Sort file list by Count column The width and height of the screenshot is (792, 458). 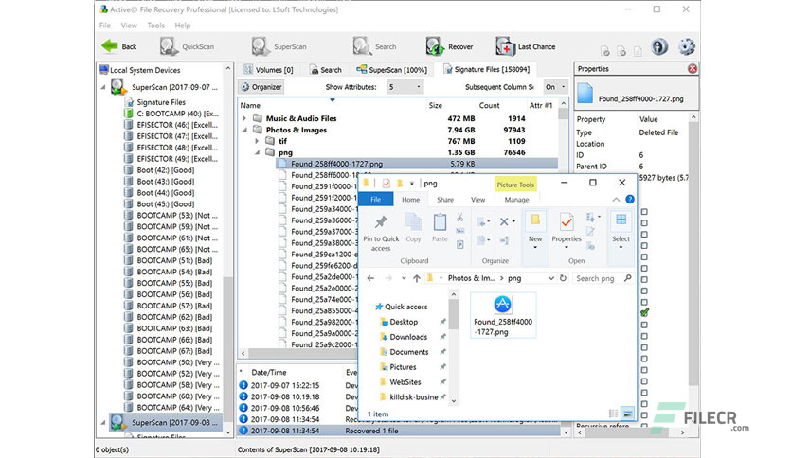coord(489,105)
